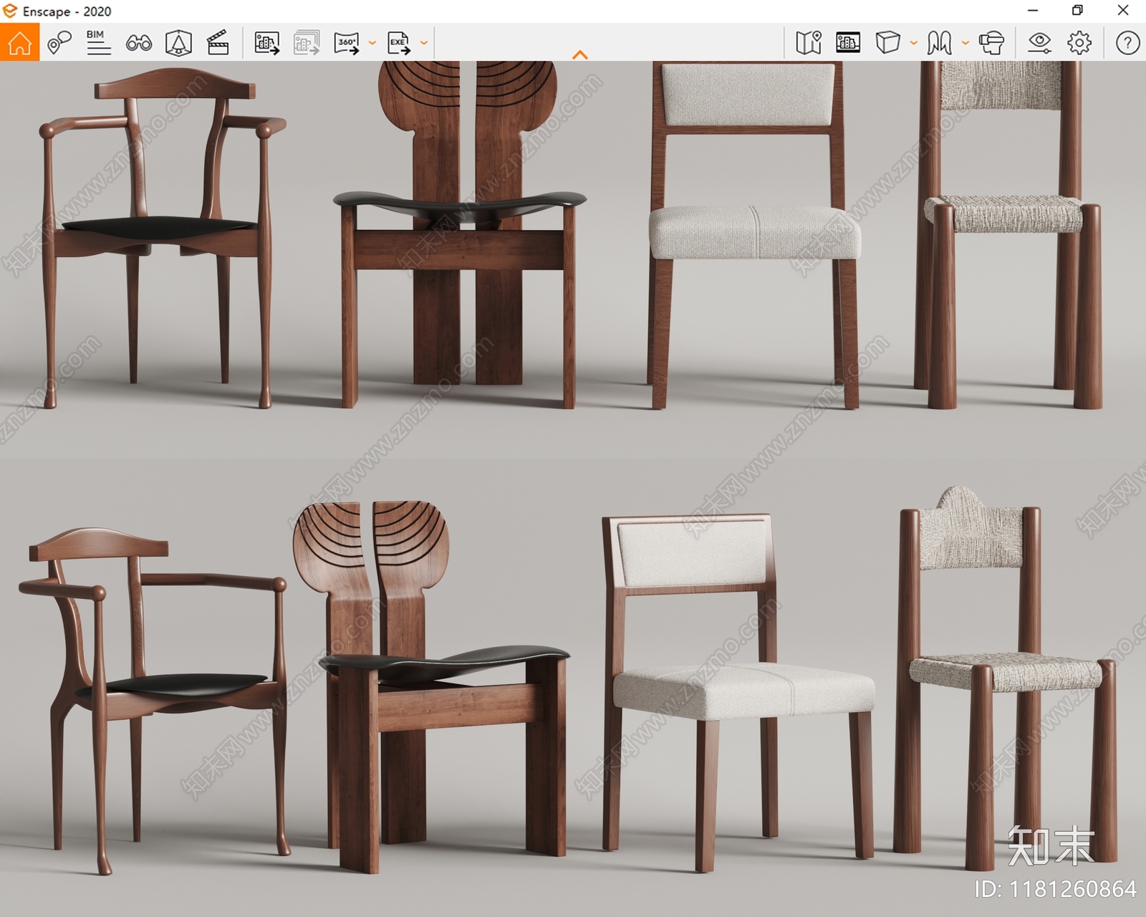Screen dimensions: 1146x917
Task: Close the Enscape window
Action: 1123,11
